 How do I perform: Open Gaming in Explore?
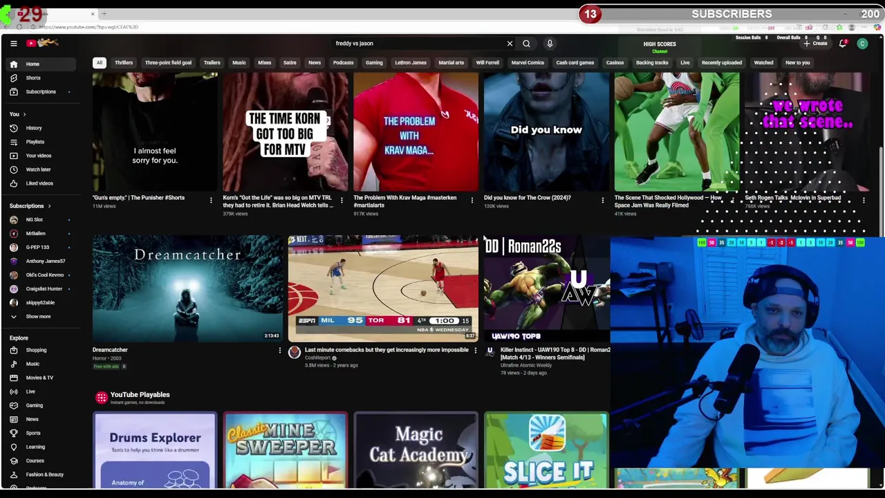pos(41,405)
